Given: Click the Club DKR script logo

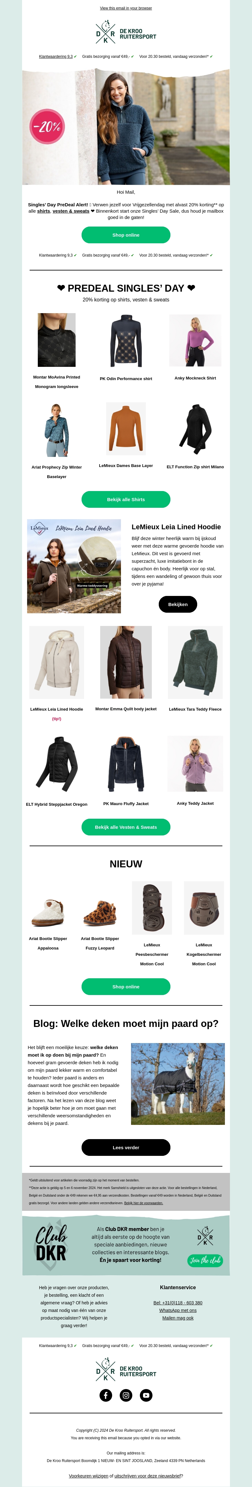Looking at the screenshot, I should tap(51, 1243).
